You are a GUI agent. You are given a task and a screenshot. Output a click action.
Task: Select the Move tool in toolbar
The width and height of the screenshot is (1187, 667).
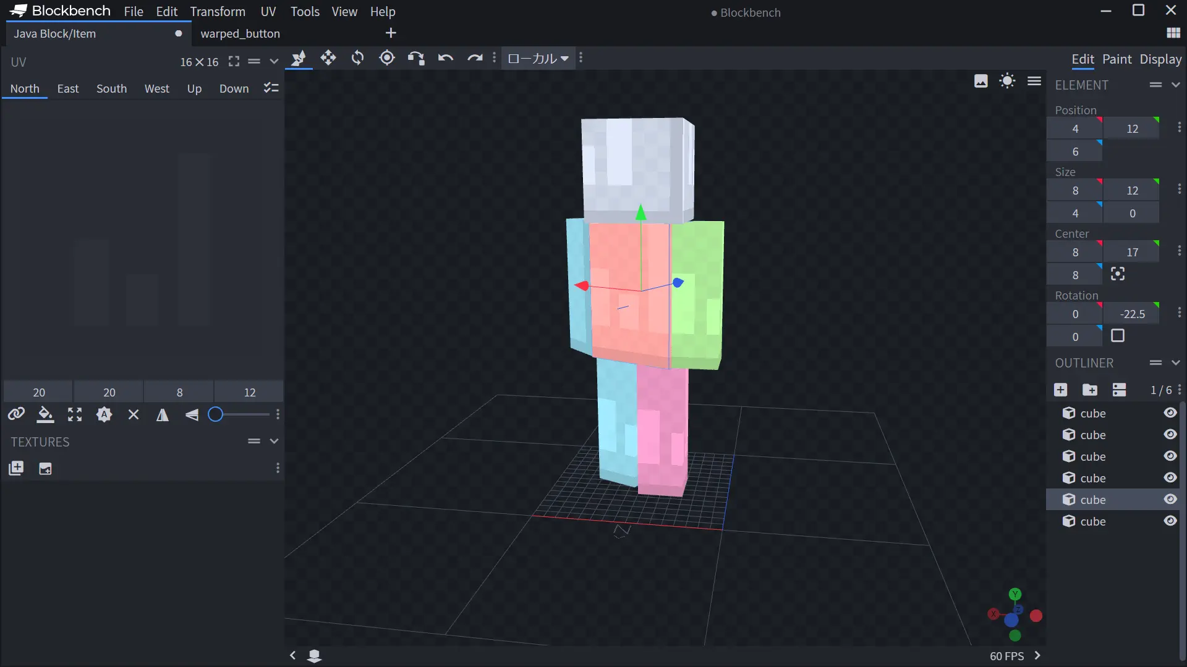(328, 58)
